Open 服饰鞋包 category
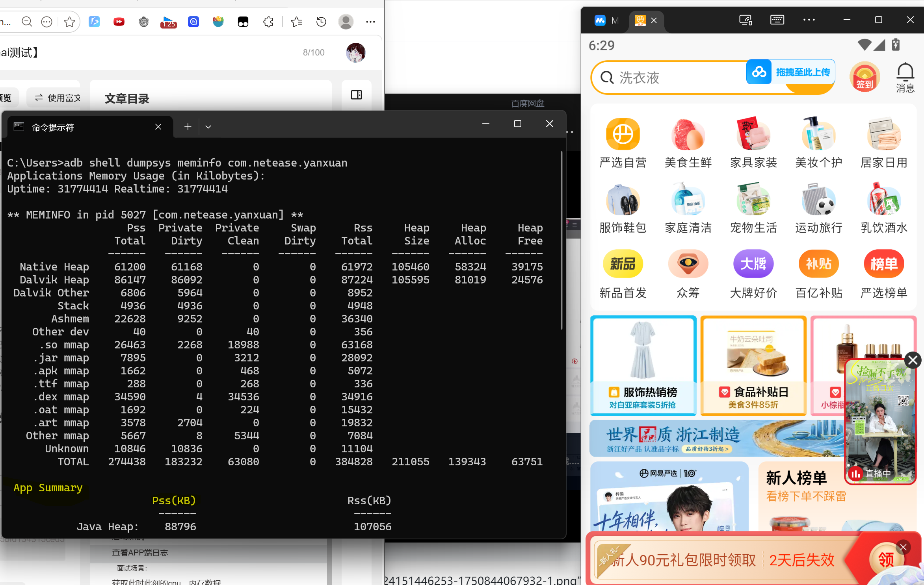924x585 pixels. pos(623,209)
